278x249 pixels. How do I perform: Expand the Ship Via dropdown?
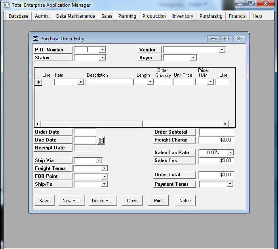pos(99,160)
